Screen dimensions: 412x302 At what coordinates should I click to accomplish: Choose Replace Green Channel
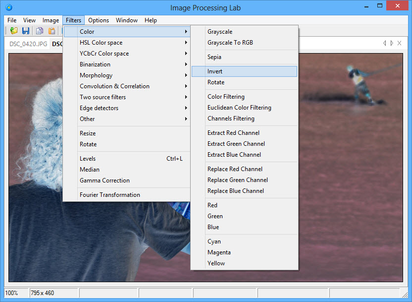[244, 180]
